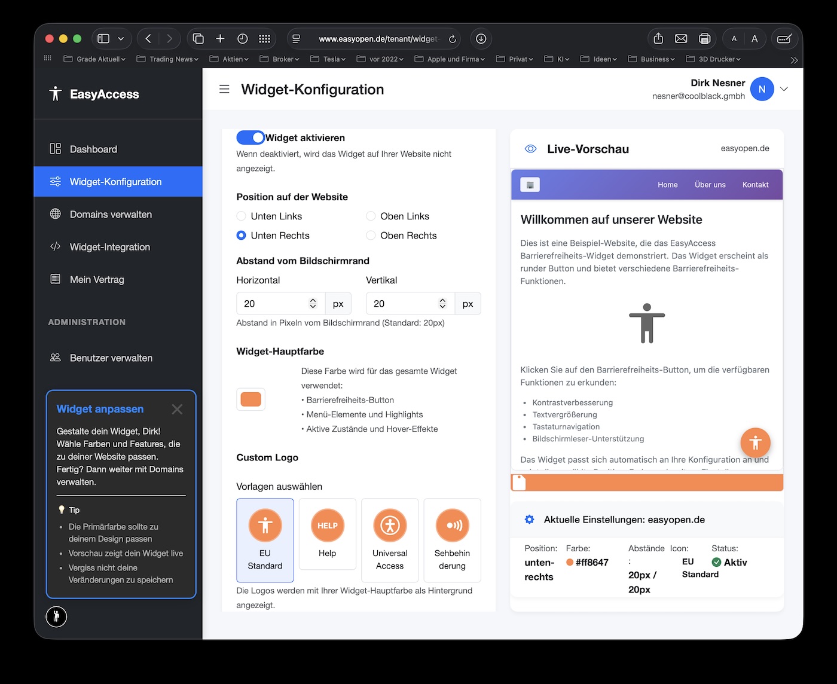Close the Widget anpassen tip panel
The width and height of the screenshot is (837, 684).
click(177, 409)
